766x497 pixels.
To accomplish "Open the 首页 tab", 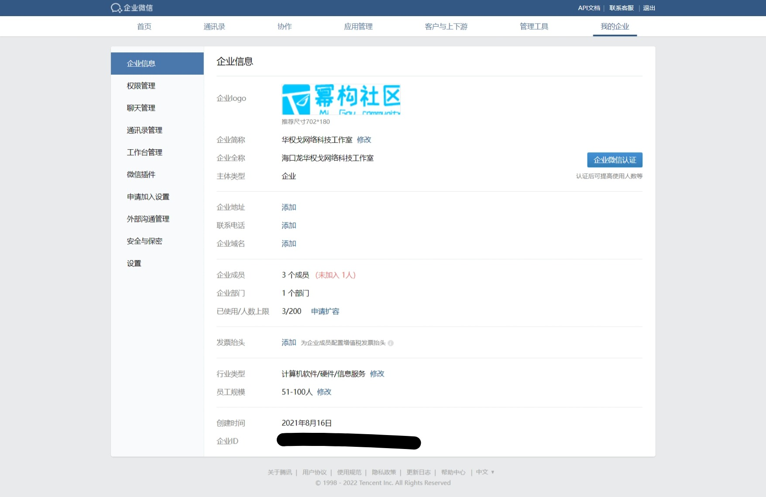I will (144, 27).
